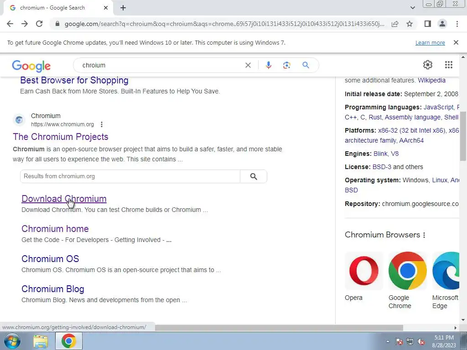The image size is (467, 350).
Task: Open the V8 engine link
Action: coord(394,154)
